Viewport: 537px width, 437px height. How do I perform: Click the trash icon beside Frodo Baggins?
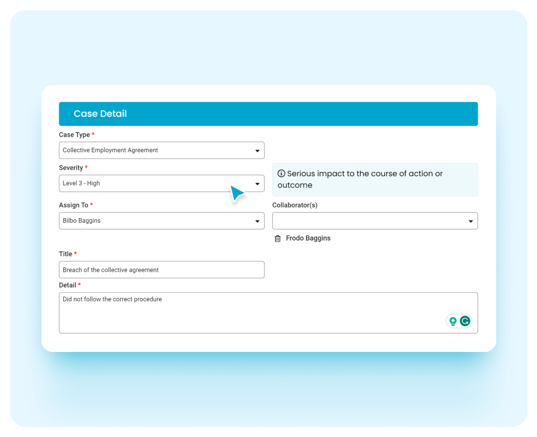click(277, 238)
